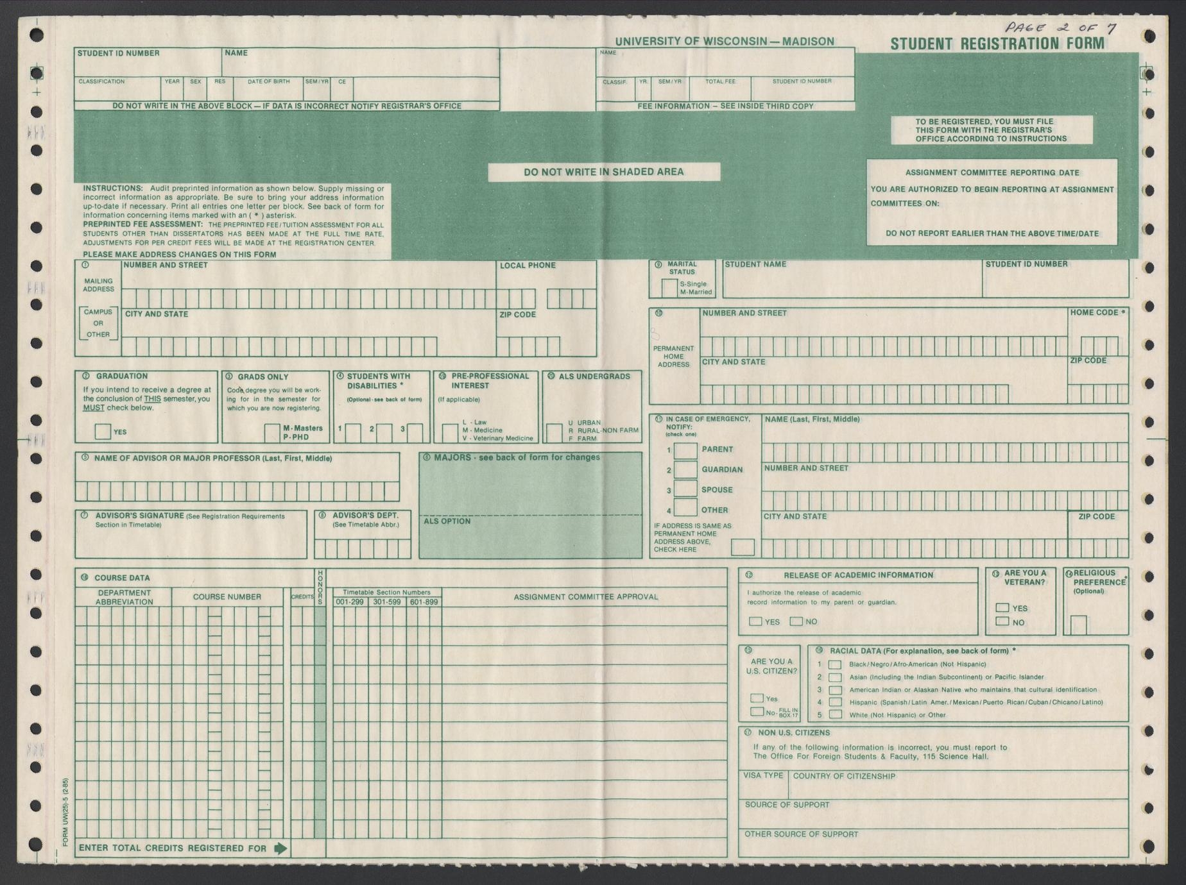Click the Course Number column header
Viewport: 1186px width, 885px height.
coord(227,597)
